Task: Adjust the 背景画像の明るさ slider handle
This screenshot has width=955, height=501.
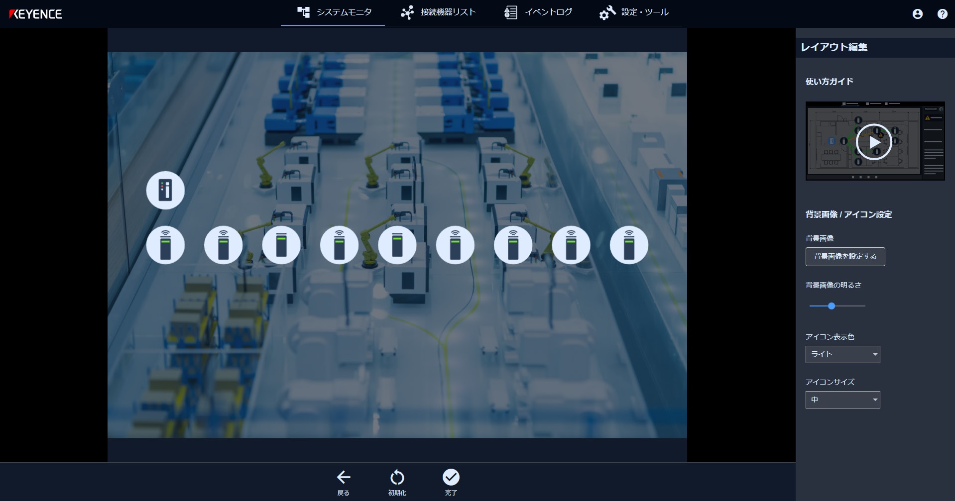Action: pos(831,306)
